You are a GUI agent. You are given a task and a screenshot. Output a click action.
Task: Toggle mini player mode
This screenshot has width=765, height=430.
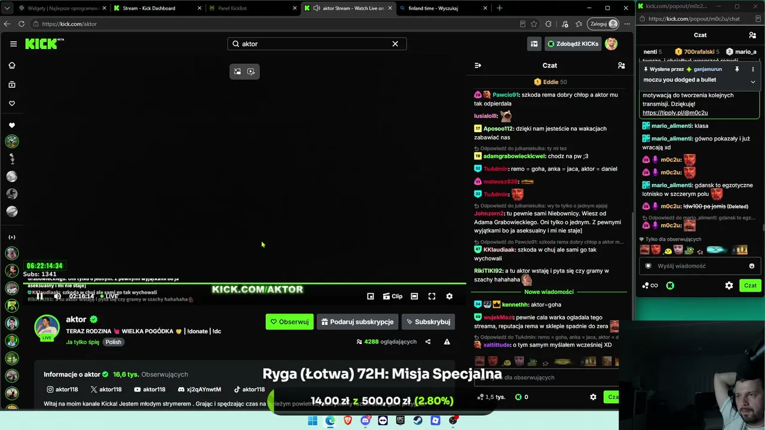pyautogui.click(x=371, y=296)
